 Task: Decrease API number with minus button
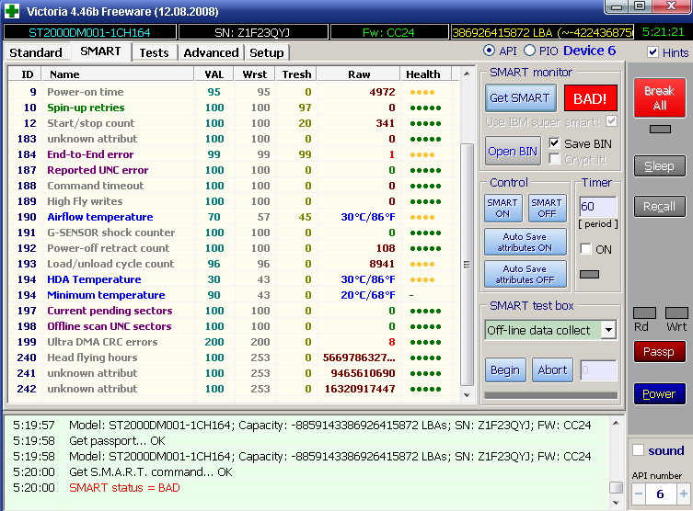pos(638,494)
